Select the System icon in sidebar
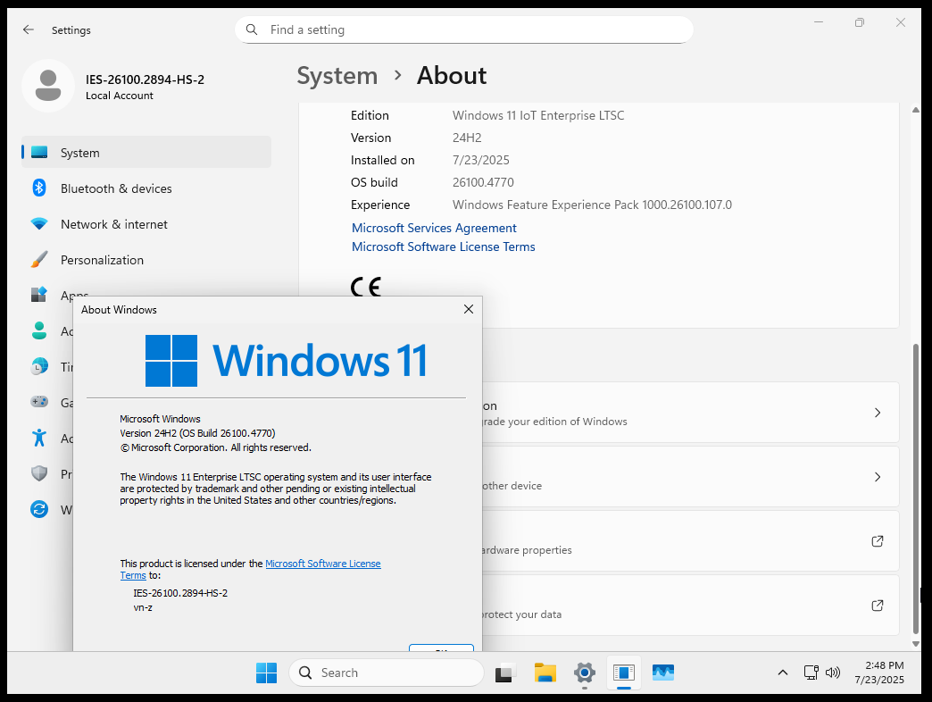932x702 pixels. click(39, 152)
